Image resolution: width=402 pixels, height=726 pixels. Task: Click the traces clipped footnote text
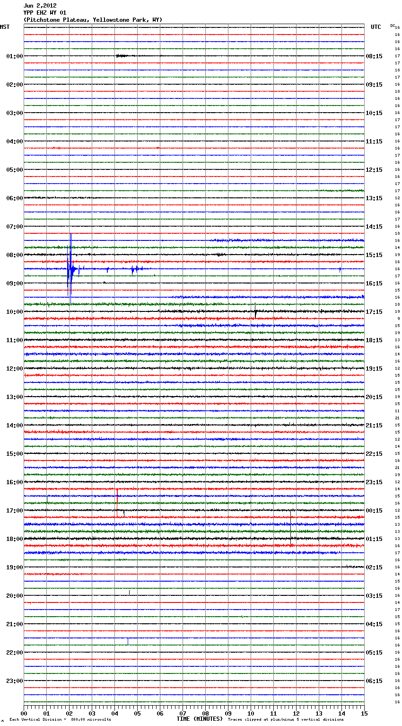coord(286,720)
